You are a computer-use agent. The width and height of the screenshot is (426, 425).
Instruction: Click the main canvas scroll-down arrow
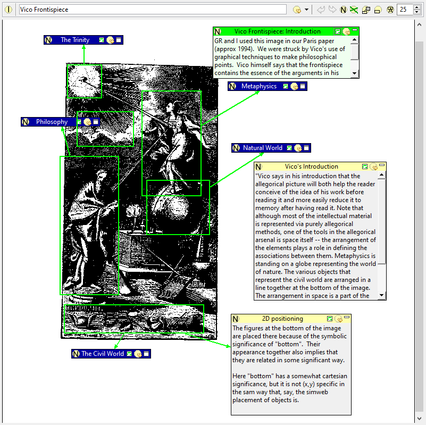[419, 419]
